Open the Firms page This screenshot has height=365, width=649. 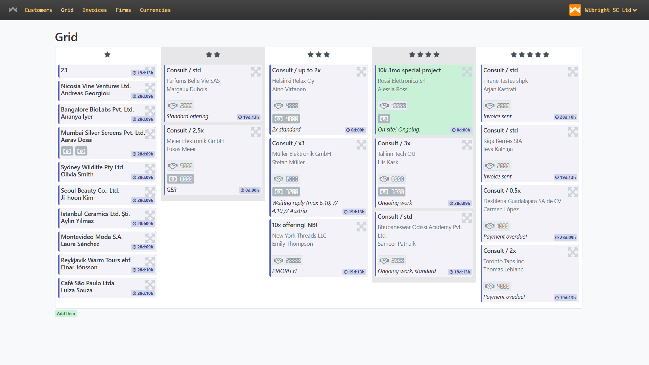click(123, 10)
